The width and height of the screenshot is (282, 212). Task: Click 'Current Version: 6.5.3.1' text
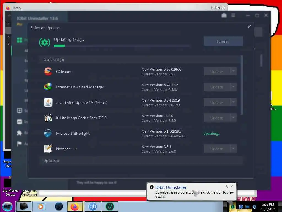(160, 90)
